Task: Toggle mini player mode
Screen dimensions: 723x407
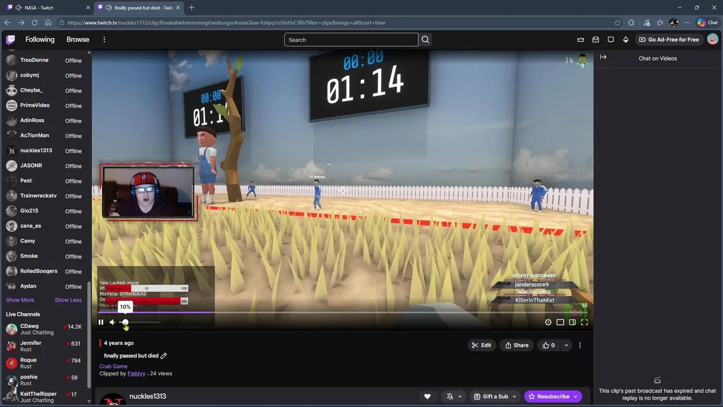Action: click(x=560, y=322)
